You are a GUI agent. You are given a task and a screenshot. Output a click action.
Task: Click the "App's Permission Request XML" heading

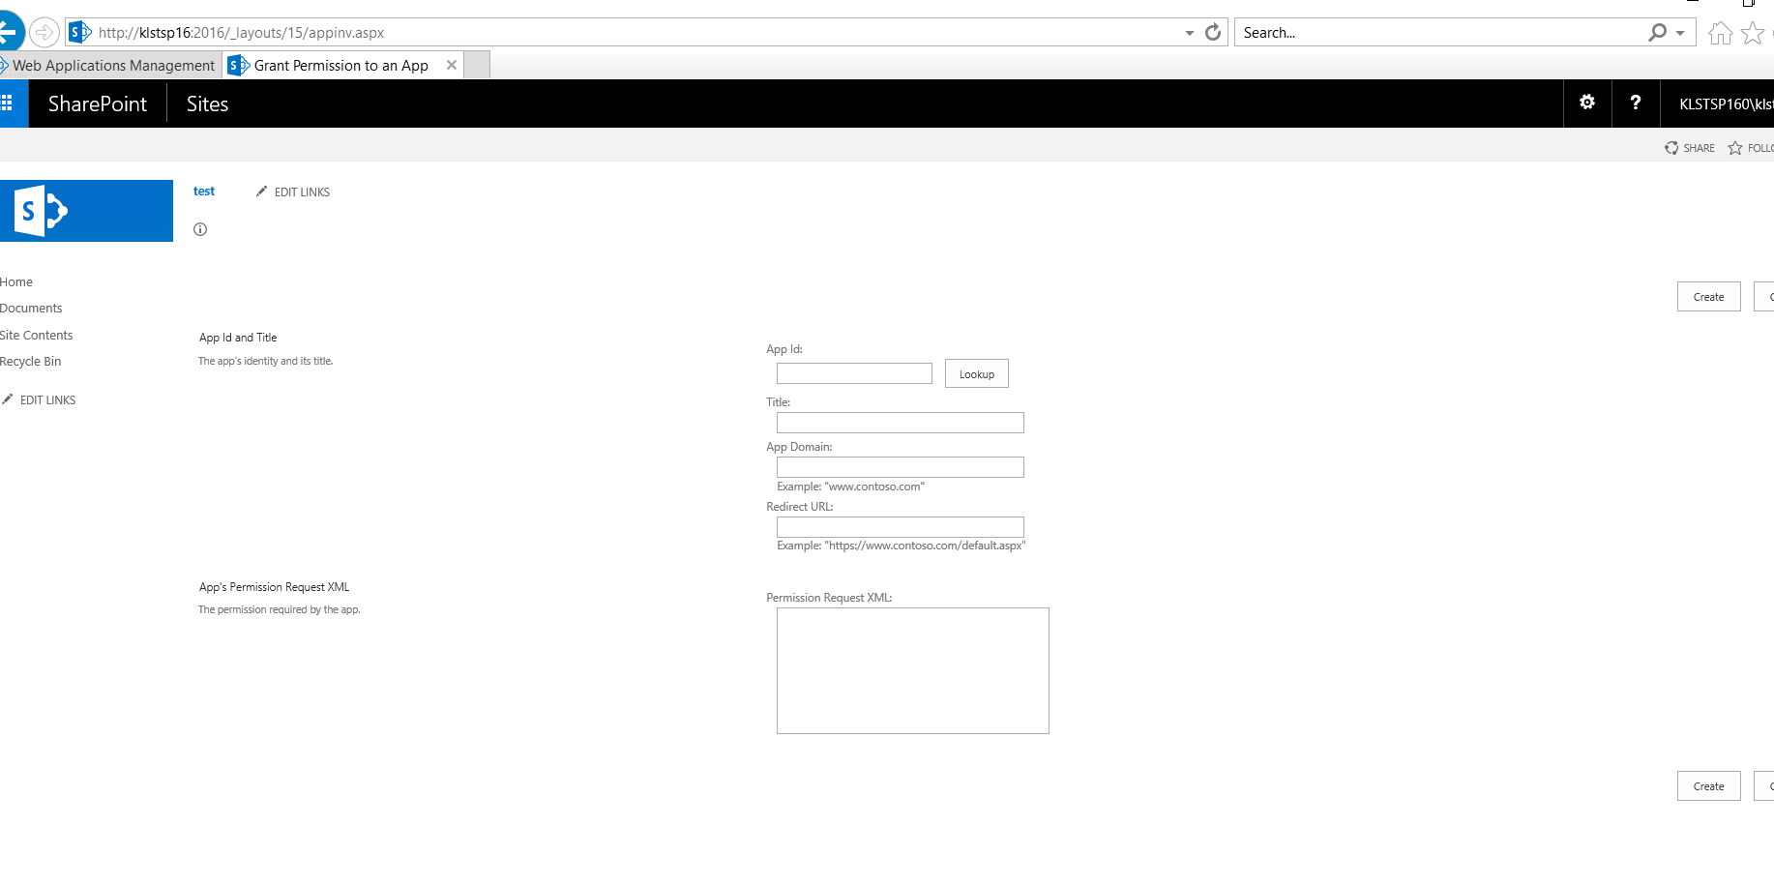[275, 587]
